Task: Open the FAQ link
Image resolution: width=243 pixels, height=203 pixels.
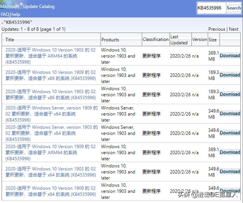Action: click(x=5, y=15)
